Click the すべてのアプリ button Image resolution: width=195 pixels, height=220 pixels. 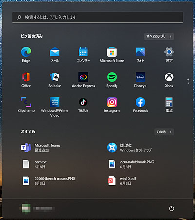159,36
